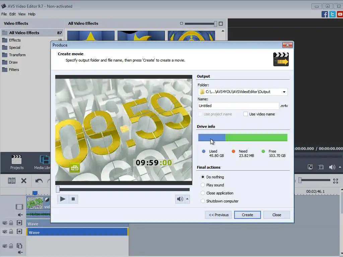Viewport: 343px width, 257px height.
Task: Click the overlay track icon on the timeline
Action: pyautogui.click(x=19, y=246)
